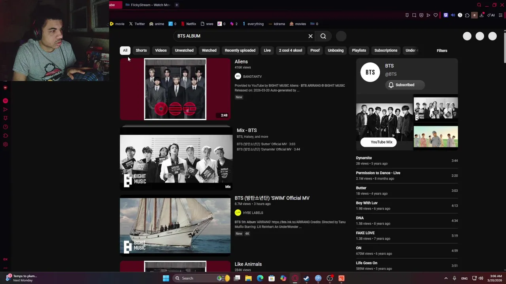Image resolution: width=506 pixels, height=284 pixels.
Task: Click the pinboard icon in address bar
Action: 407,15
